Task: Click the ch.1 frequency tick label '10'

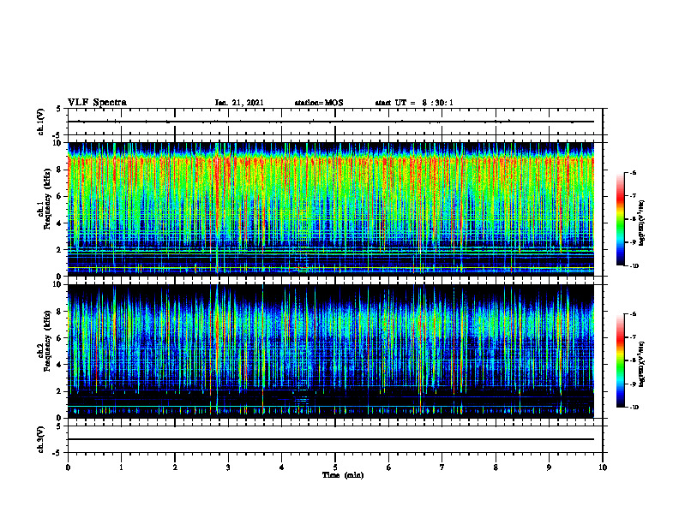Action: pos(57,143)
